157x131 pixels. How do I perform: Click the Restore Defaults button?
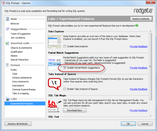pyautogui.click(x=141, y=19)
